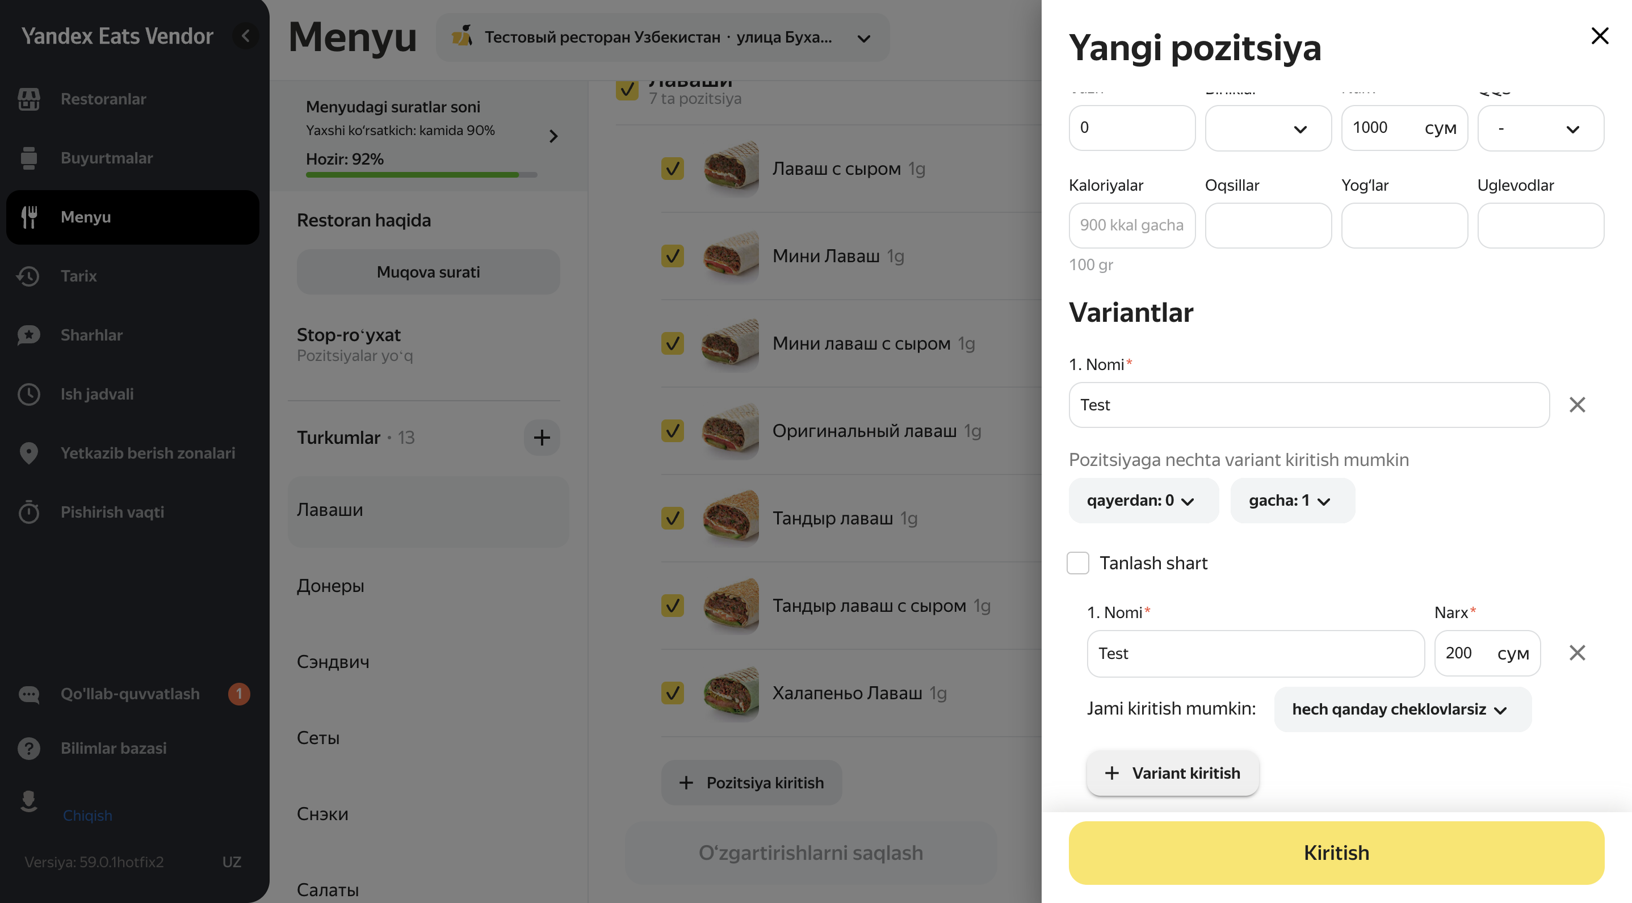Go to Ish jadvali menu item
This screenshot has height=903, width=1632.
point(97,394)
